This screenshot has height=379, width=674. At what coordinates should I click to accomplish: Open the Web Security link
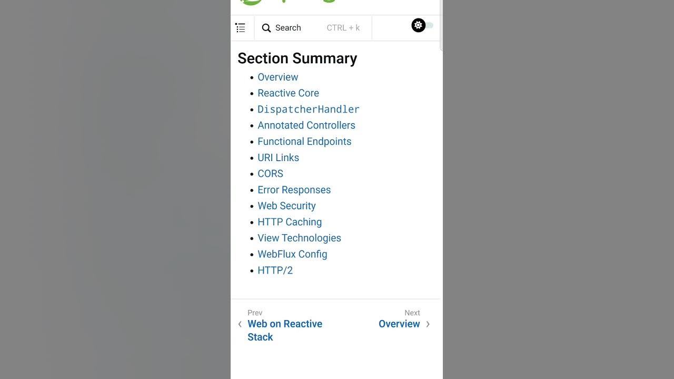pyautogui.click(x=286, y=206)
